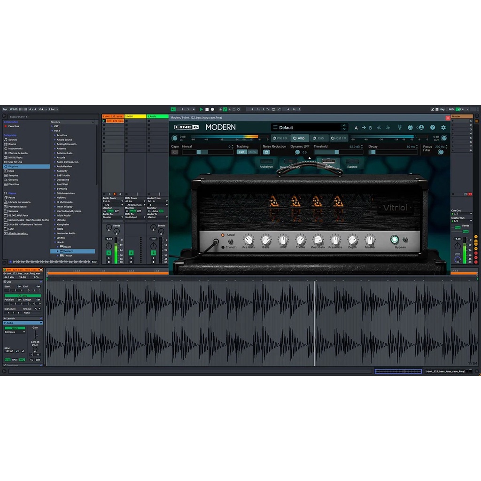Enable the Pre FX section in the plugin
This screenshot has height=481, width=481.
point(279,138)
